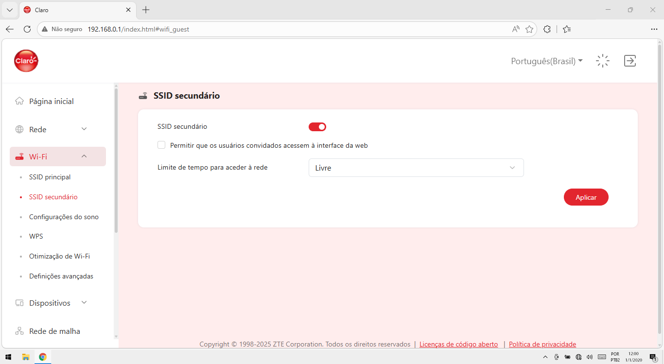Viewport: 664px width, 364px height.
Task: Select SSID secundário menu item
Action: pos(53,197)
